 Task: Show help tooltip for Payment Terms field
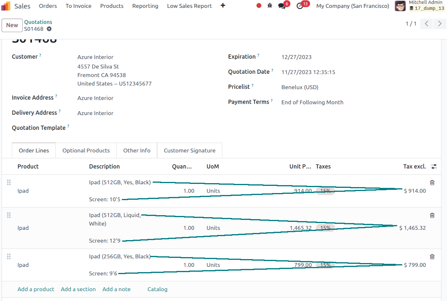click(272, 100)
